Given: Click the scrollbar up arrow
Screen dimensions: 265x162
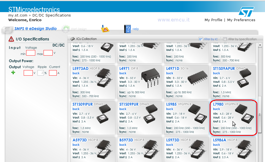Looking at the screenshot, I should click(x=260, y=45).
